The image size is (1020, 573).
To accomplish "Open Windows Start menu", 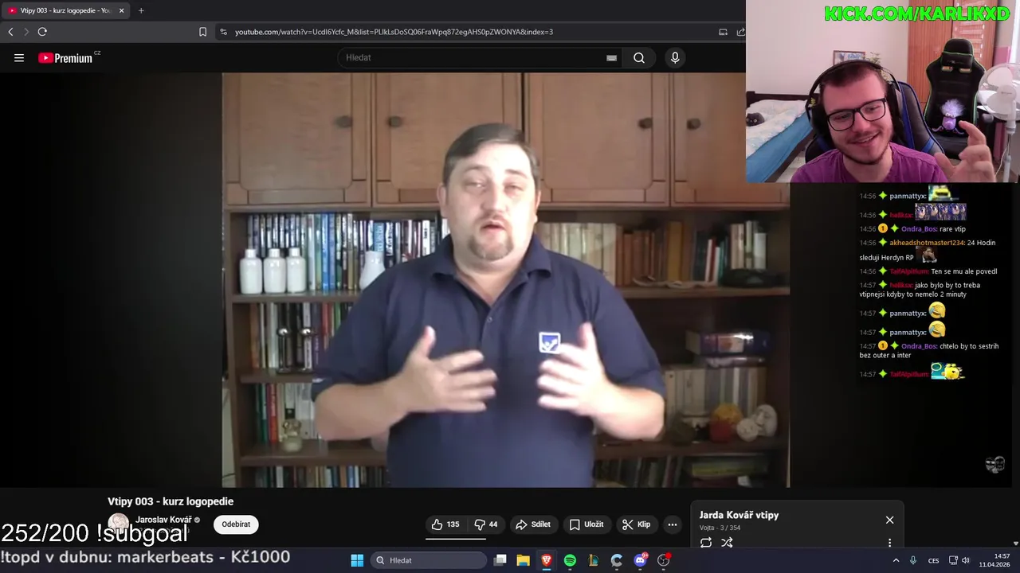I will tap(357, 560).
